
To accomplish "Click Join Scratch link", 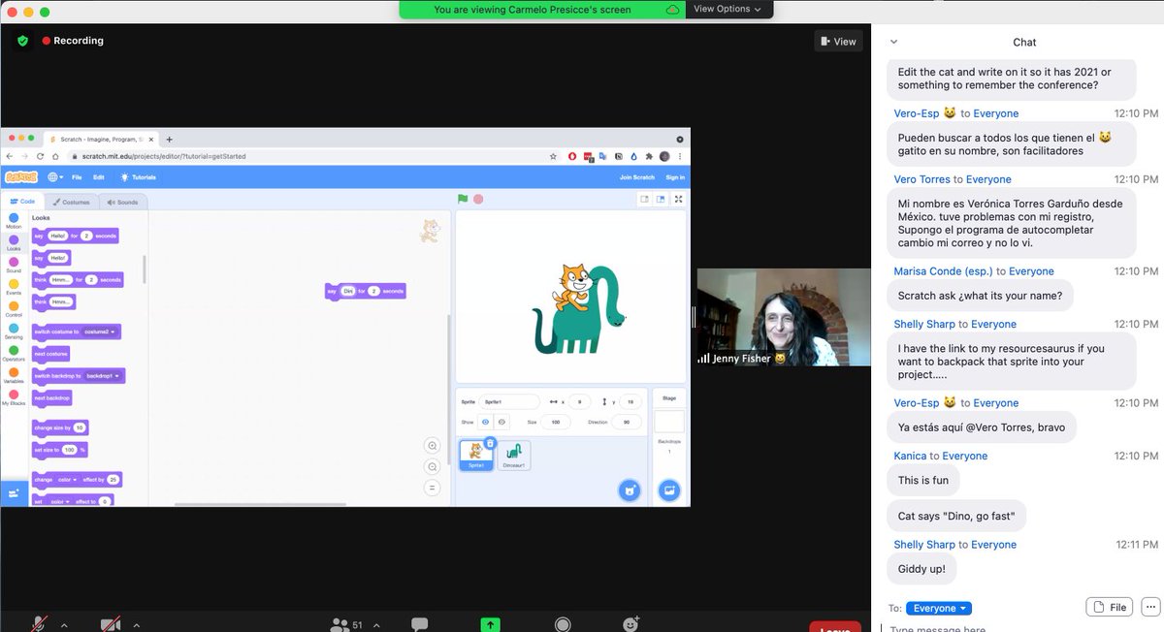I will pos(637,177).
